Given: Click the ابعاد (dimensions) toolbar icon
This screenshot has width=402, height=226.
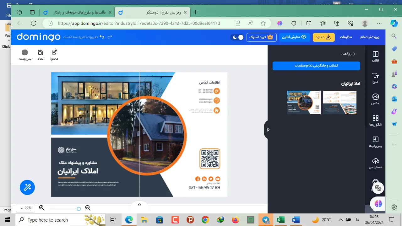Looking at the screenshot, I should point(41,55).
